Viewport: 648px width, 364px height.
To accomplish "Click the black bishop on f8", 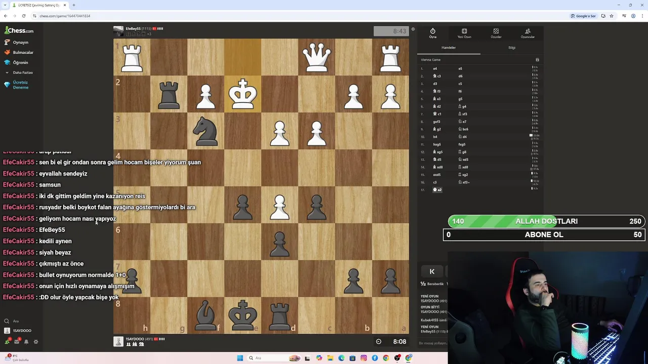I will coord(206,315).
